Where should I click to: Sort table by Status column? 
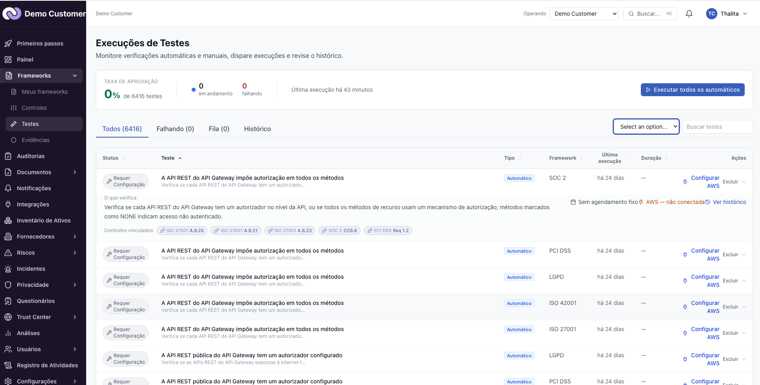pos(114,158)
